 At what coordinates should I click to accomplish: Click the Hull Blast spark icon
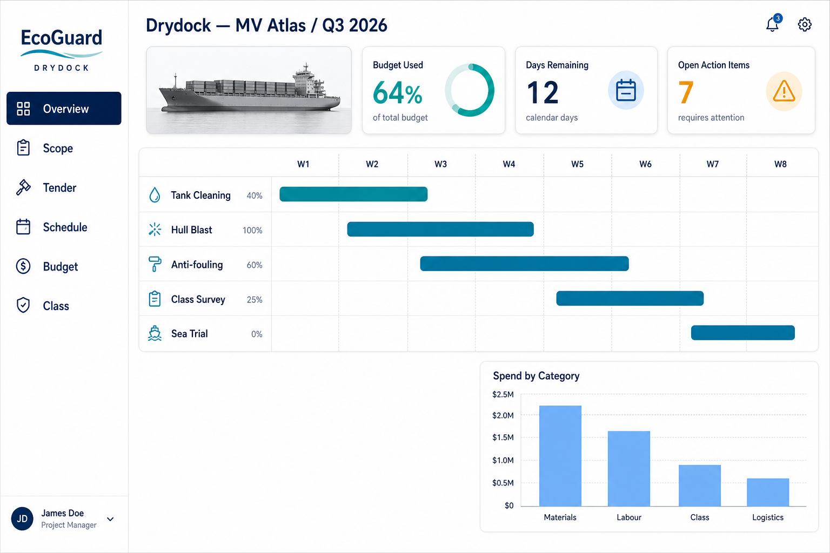[155, 230]
